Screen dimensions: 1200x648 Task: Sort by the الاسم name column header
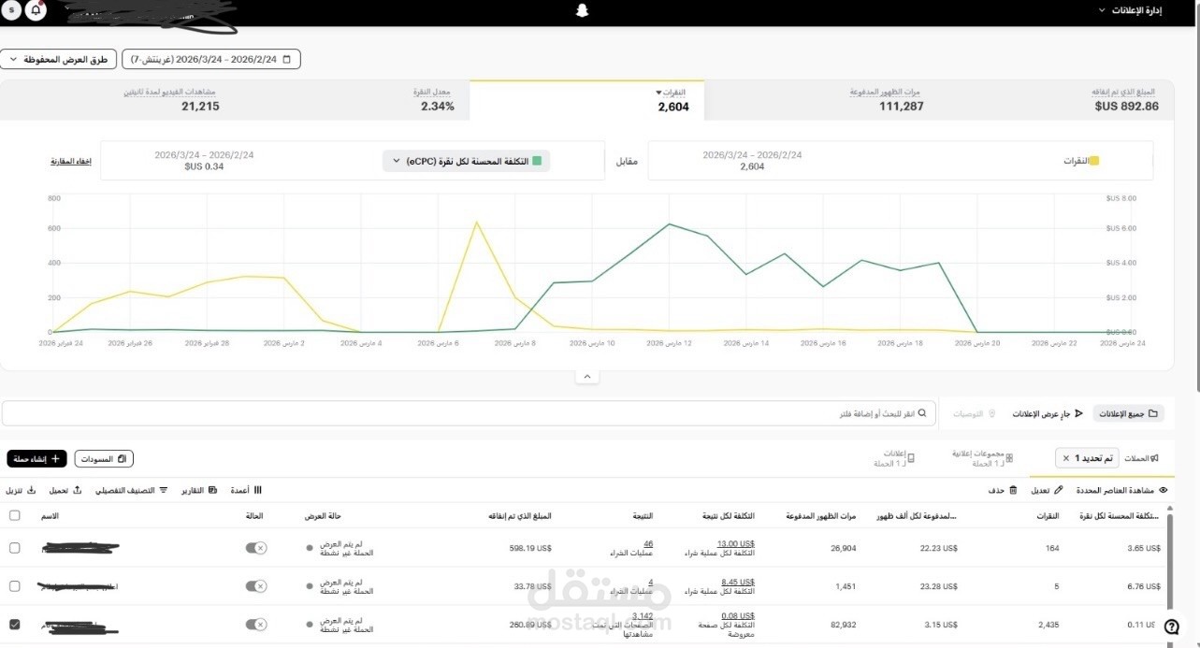pos(50,516)
